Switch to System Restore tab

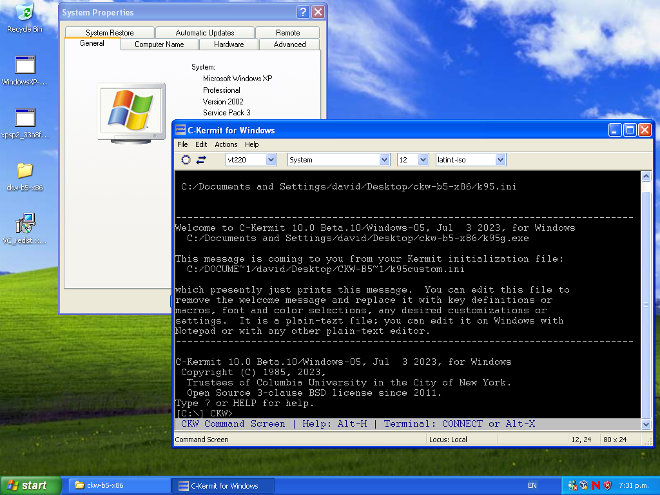tap(110, 32)
